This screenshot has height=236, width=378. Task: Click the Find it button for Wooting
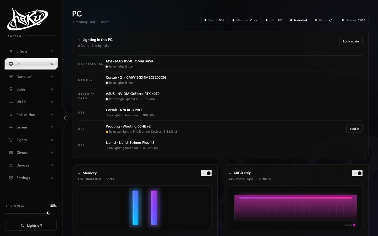(354, 129)
